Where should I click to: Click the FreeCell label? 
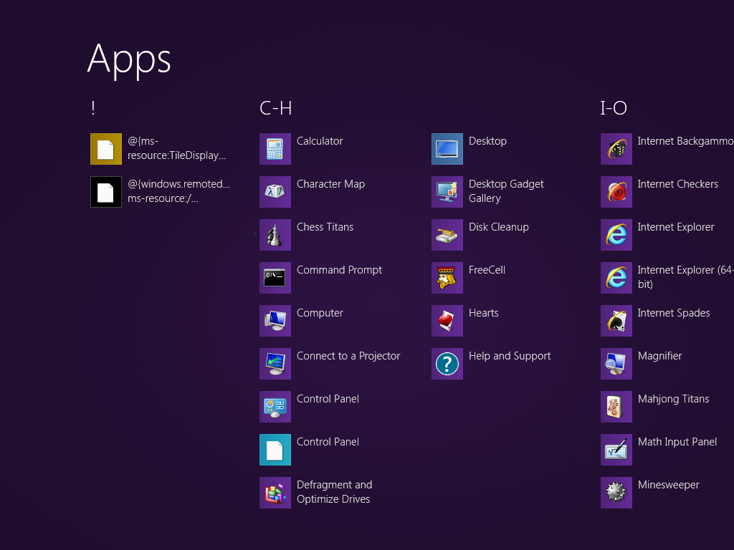pos(487,270)
